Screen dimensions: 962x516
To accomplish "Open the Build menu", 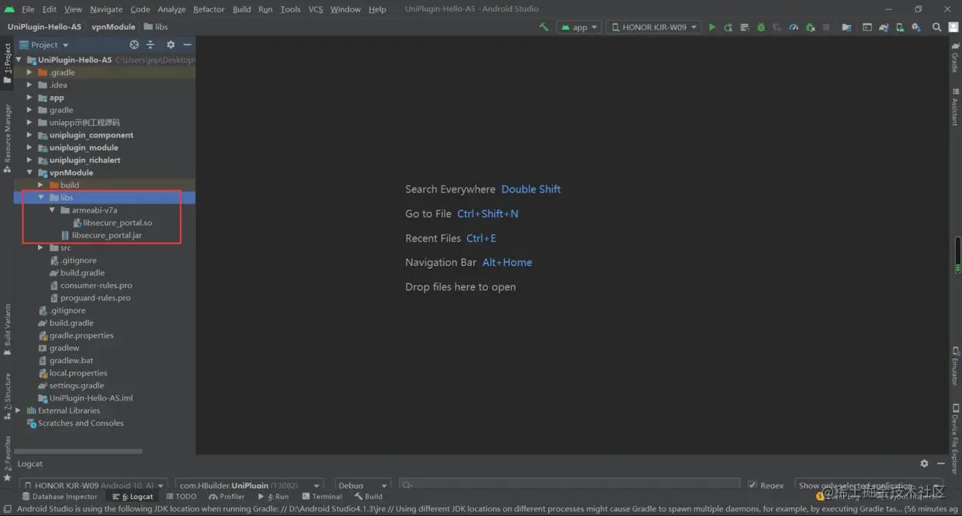I will pyautogui.click(x=242, y=9).
